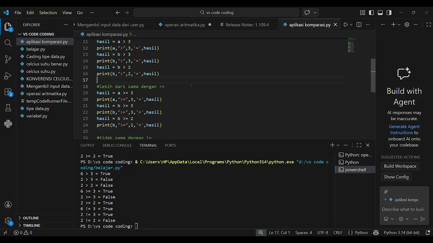
Task: Open chat settings gear icon
Action: point(407,25)
